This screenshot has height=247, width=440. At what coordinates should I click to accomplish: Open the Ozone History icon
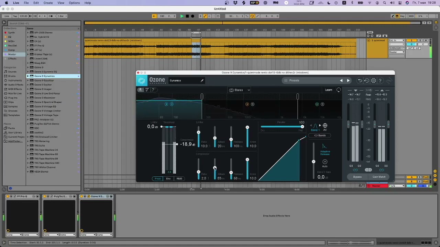pyautogui.click(x=367, y=81)
